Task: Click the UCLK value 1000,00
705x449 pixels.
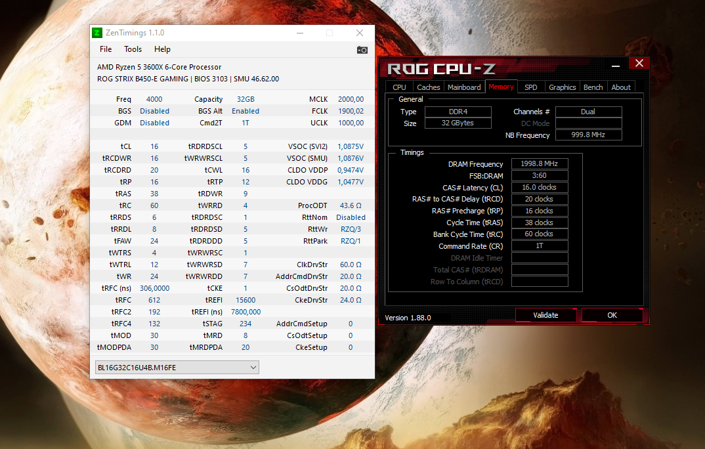Action: tap(351, 123)
